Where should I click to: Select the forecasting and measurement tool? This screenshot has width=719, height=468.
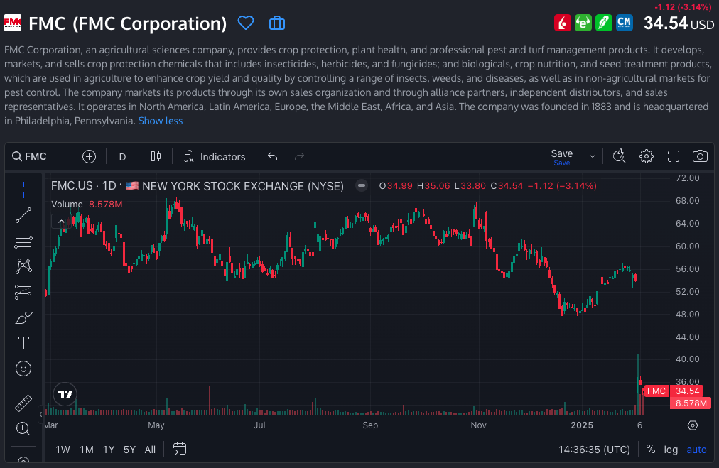(23, 292)
